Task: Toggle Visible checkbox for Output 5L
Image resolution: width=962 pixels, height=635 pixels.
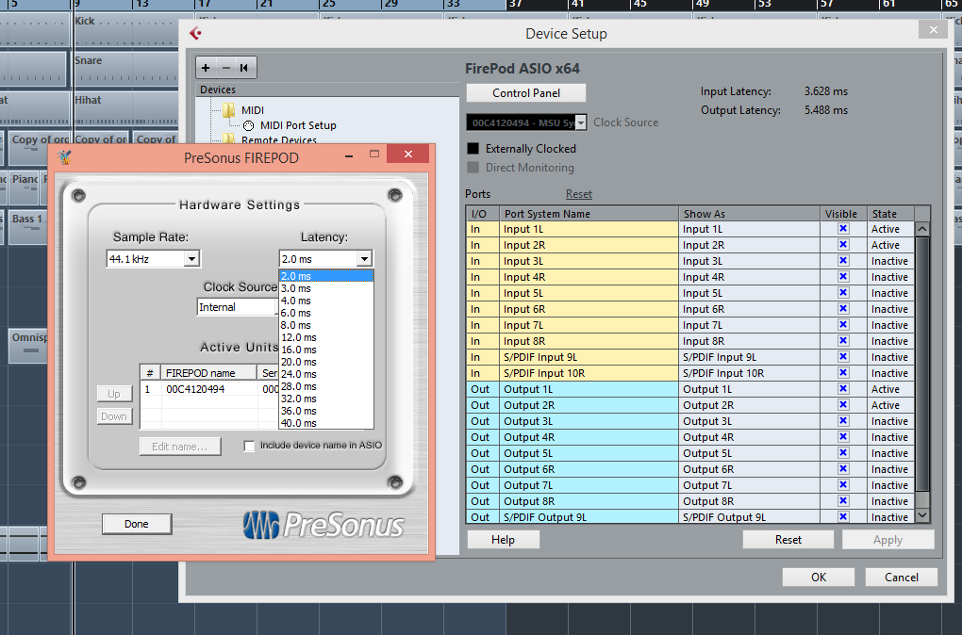Action: click(x=843, y=453)
